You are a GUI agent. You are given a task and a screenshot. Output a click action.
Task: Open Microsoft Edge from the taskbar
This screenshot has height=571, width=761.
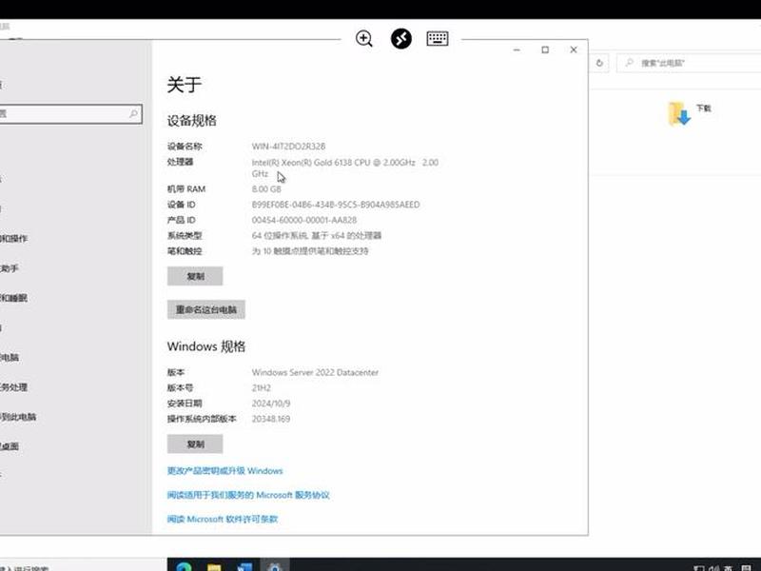[184, 566]
